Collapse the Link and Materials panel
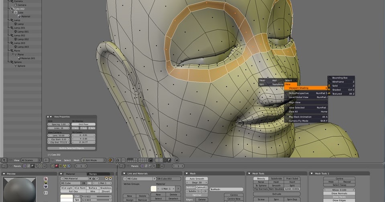The height and width of the screenshot is (202, 385). pos(124,174)
